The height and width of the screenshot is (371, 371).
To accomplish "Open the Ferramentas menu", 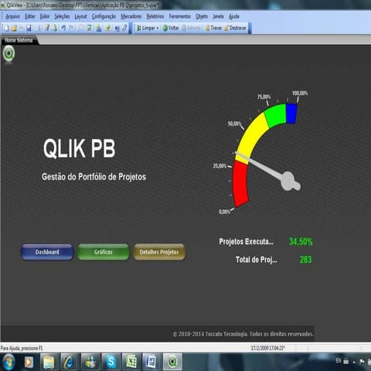I will tap(180, 16).
